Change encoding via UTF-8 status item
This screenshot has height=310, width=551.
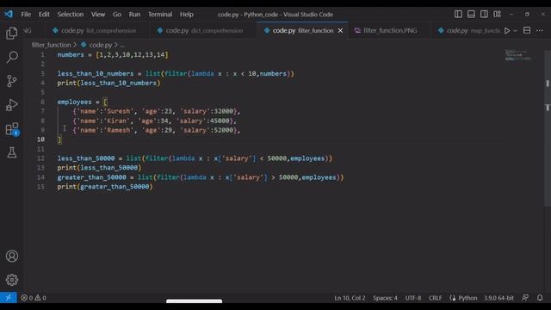[x=413, y=298]
